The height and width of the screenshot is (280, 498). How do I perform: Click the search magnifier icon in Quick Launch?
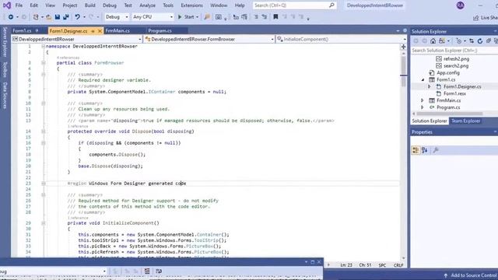tap(331, 5)
